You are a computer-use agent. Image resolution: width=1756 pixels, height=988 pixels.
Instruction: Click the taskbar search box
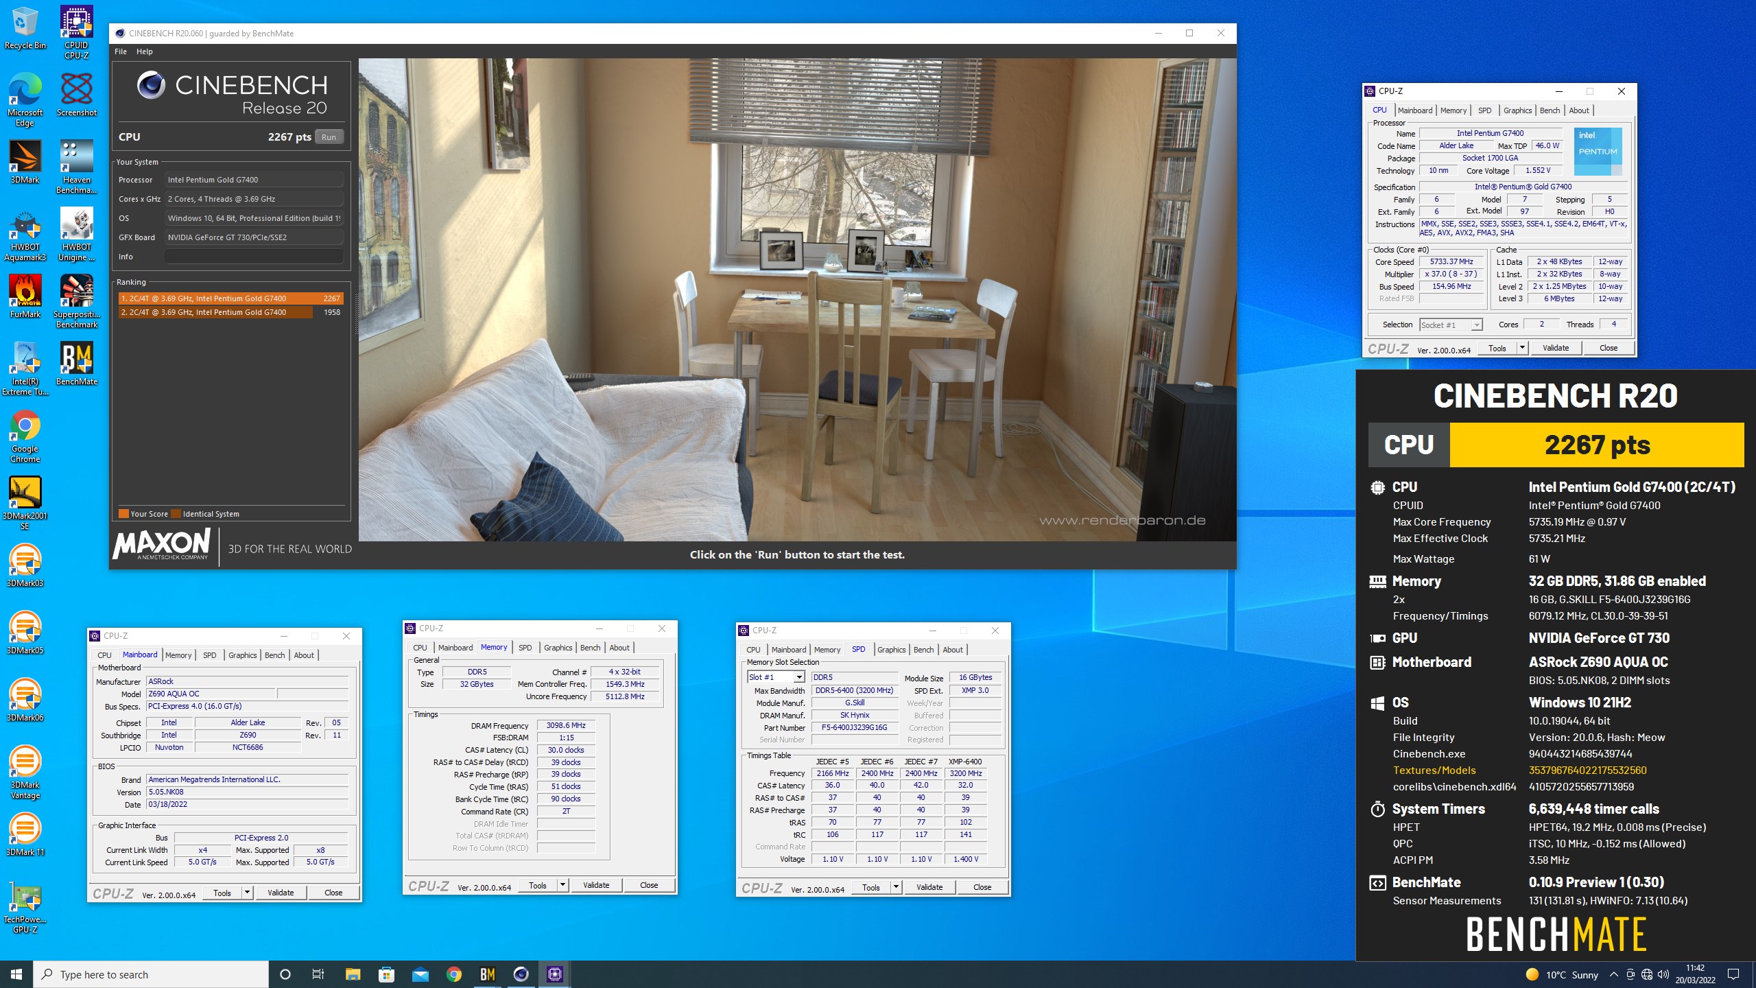pos(151,974)
